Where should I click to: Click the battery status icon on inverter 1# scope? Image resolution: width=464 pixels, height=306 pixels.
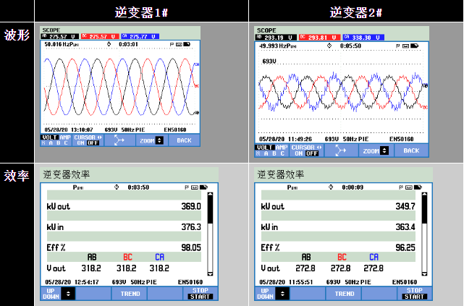pos(187,44)
